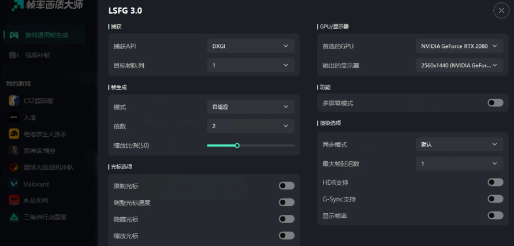This screenshot has height=246, width=514.
Task: Open the 捕获API dropdown showing DXGI
Action: [251, 46]
